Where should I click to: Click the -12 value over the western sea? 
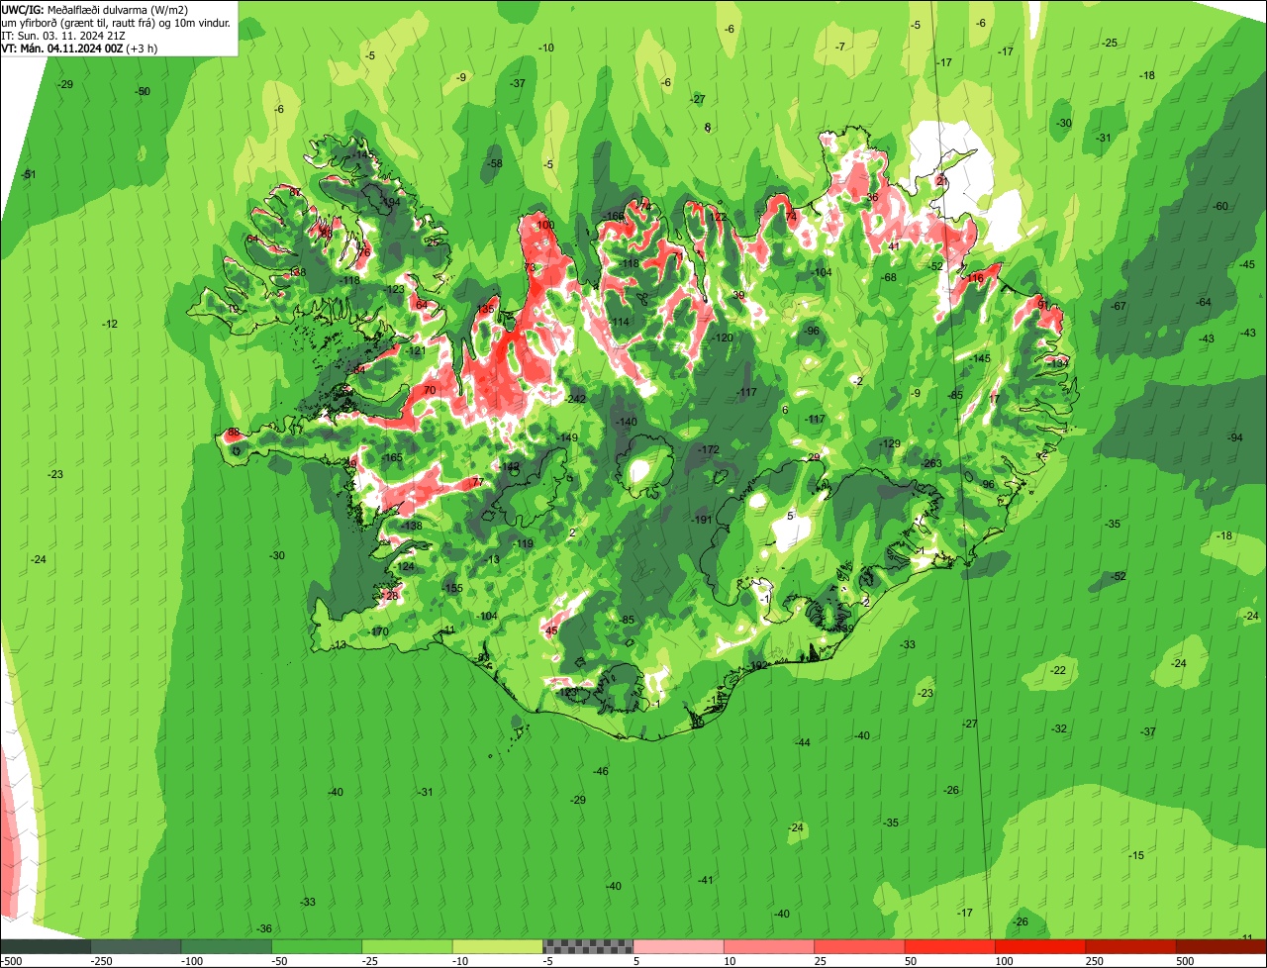[x=111, y=325]
